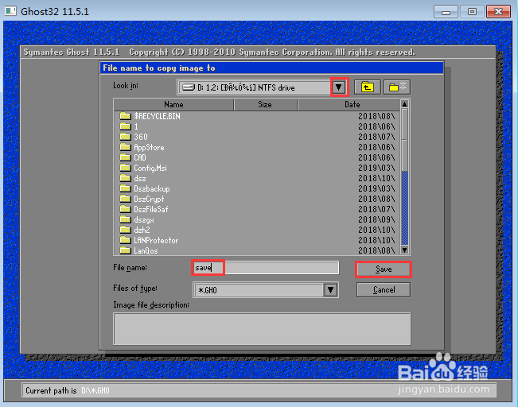Click the folder icon for folder 1

pyautogui.click(x=125, y=126)
